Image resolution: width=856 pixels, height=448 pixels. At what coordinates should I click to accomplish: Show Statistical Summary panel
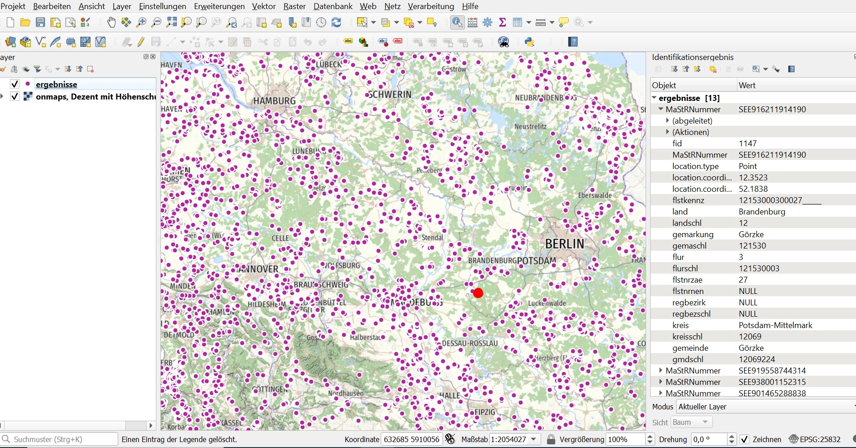(x=503, y=22)
